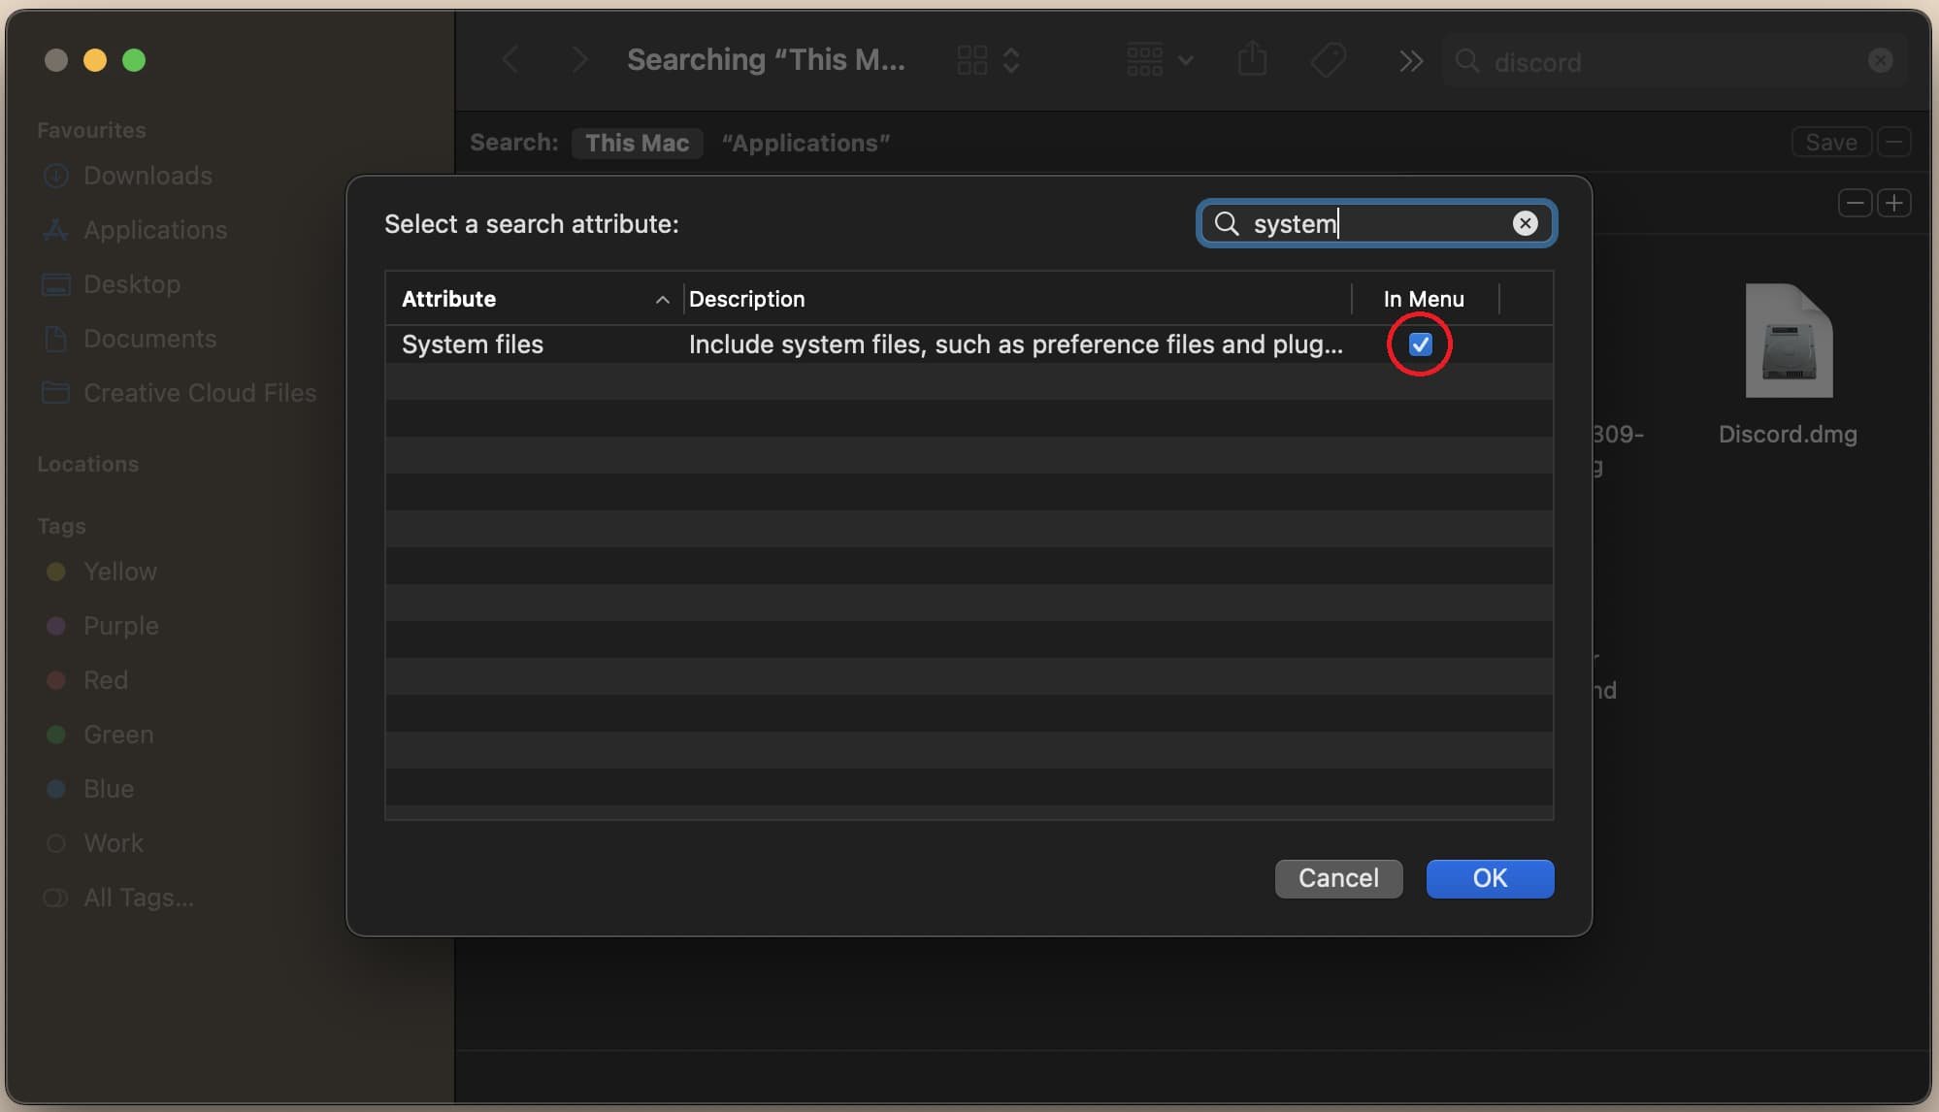Open the Discord.dmg file icon
The image size is (1939, 1112).
pos(1788,342)
